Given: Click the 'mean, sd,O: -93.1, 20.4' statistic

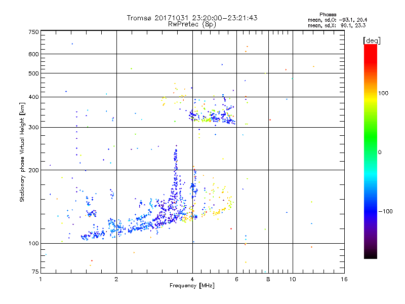Looking at the screenshot, I should point(337,20).
